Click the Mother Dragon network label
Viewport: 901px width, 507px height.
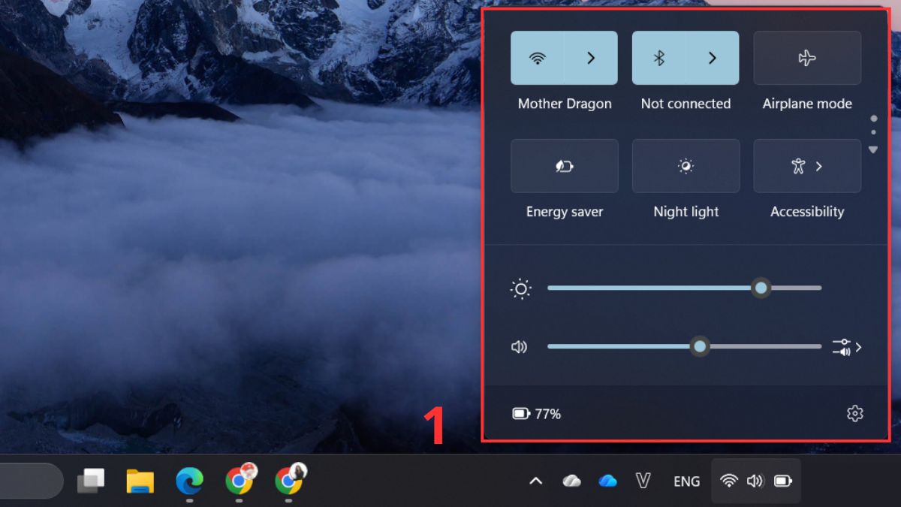565,104
